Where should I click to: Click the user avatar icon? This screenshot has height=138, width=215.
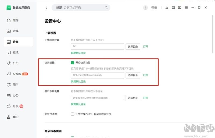coord(146,8)
